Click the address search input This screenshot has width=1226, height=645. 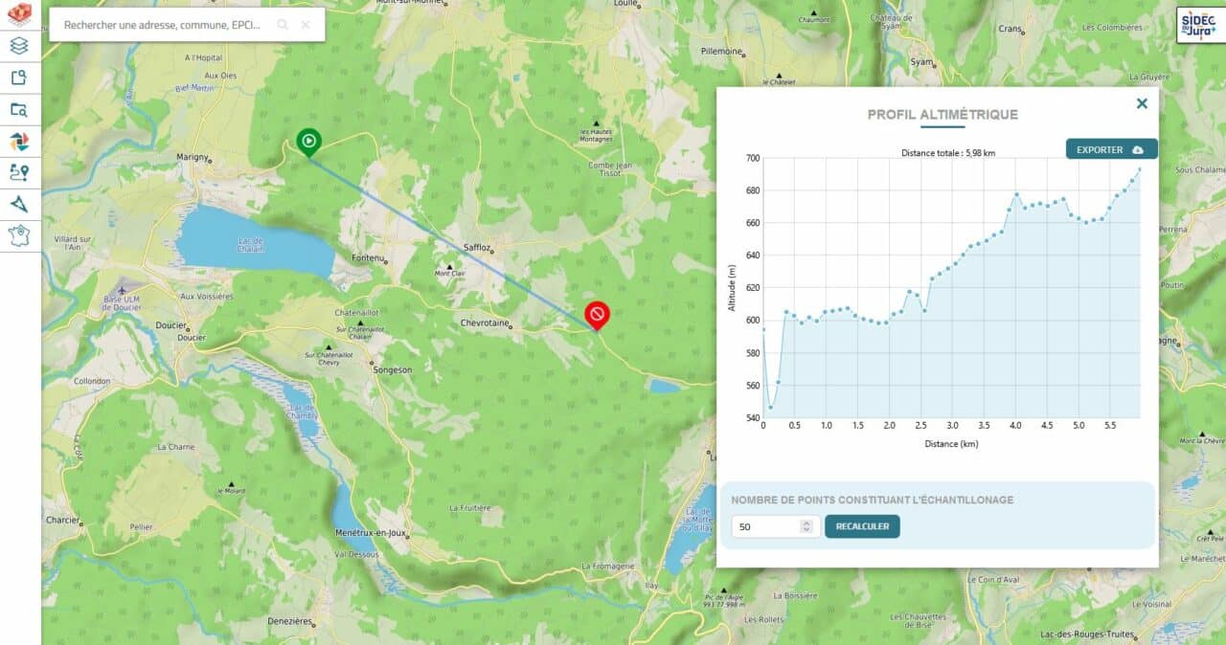pyautogui.click(x=163, y=25)
